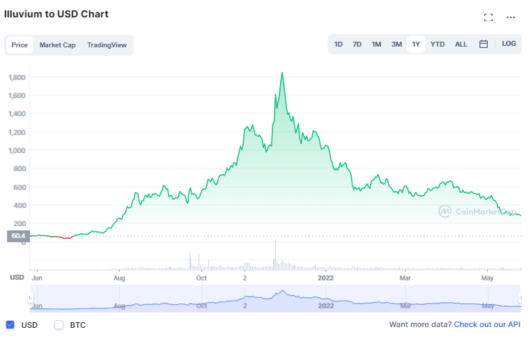Uncheck the USD checkbox
The width and height of the screenshot is (531, 341).
pos(10,325)
